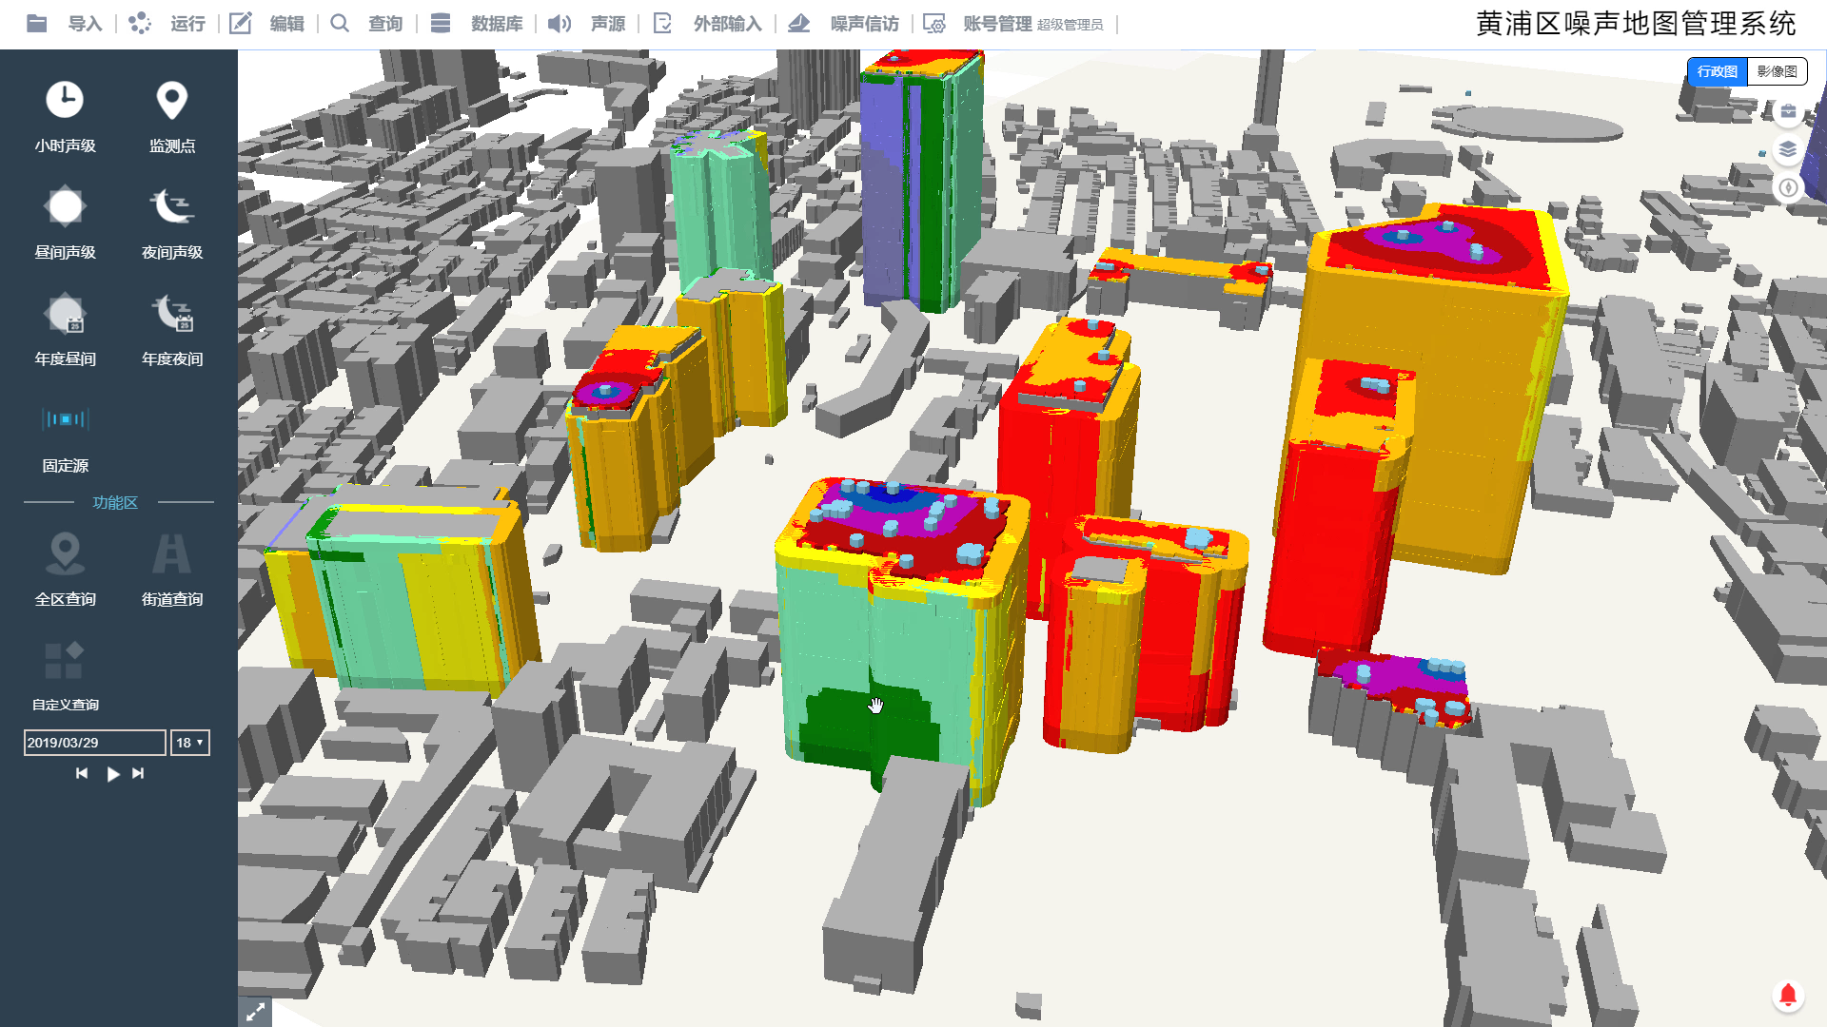1827x1027 pixels.
Task: Skip to previous time step
Action: point(82,774)
